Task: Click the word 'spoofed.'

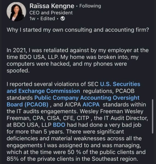Action: (x=18, y=71)
